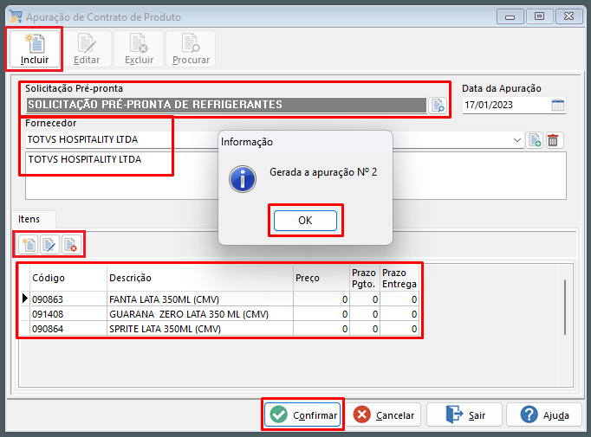Click the Prazo Entrega column header
The height and width of the screenshot is (437, 591).
[399, 278]
